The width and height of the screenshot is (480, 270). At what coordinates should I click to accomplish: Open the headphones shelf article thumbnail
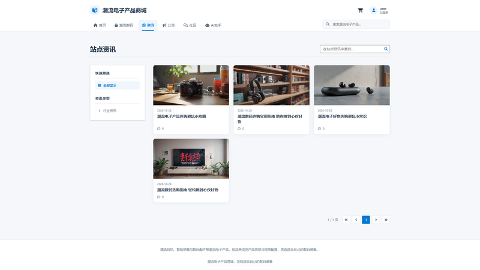[x=271, y=85]
